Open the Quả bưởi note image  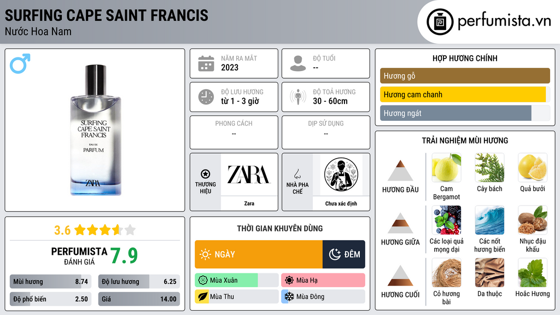tap(533, 167)
